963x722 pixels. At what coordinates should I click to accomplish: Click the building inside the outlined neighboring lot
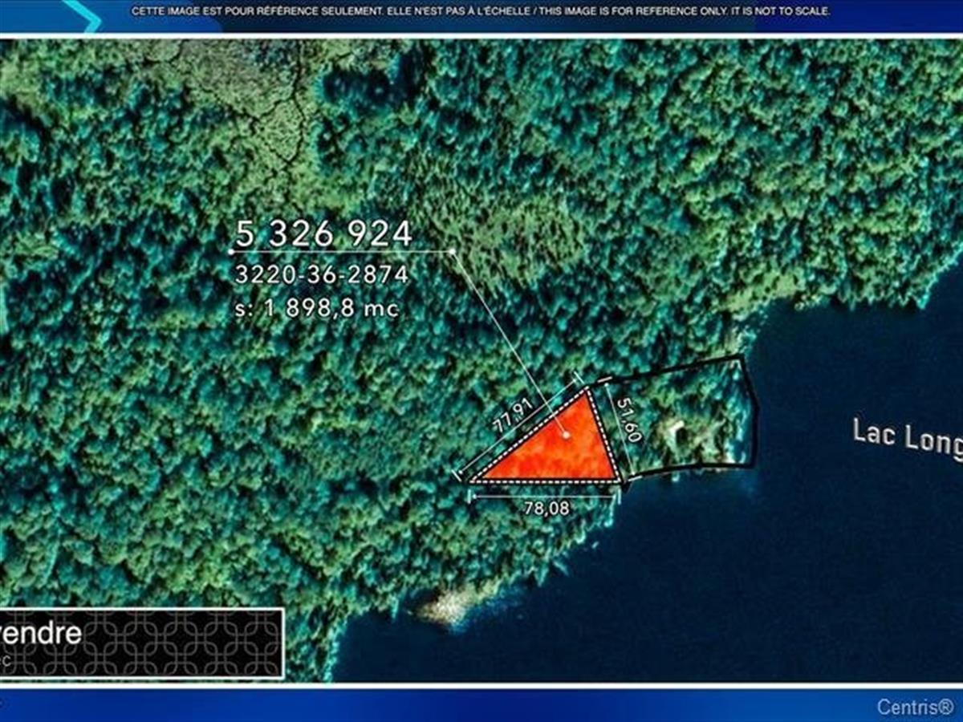(674, 432)
